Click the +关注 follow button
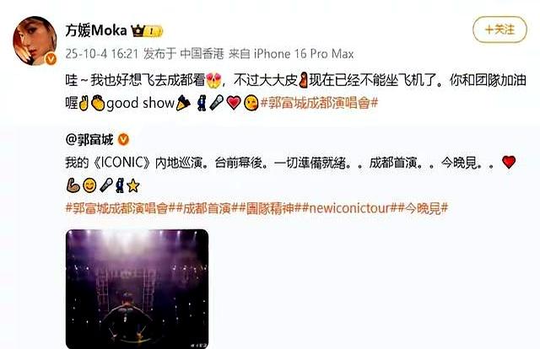This screenshot has height=349, width=540. click(x=499, y=30)
